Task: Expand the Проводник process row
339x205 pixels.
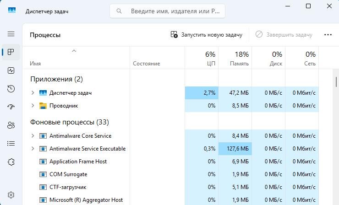Action: [33, 105]
